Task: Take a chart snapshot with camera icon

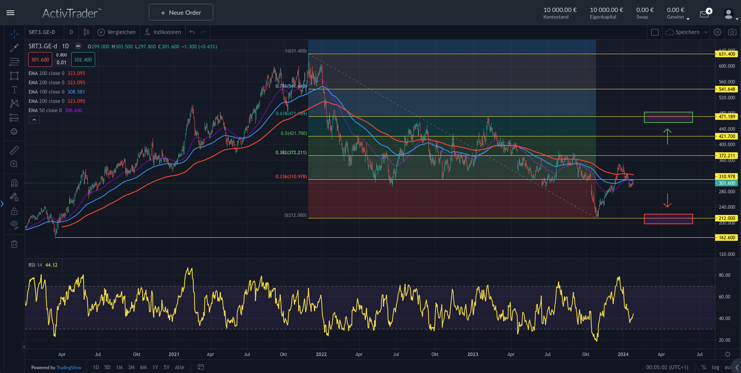Action: pos(732,32)
